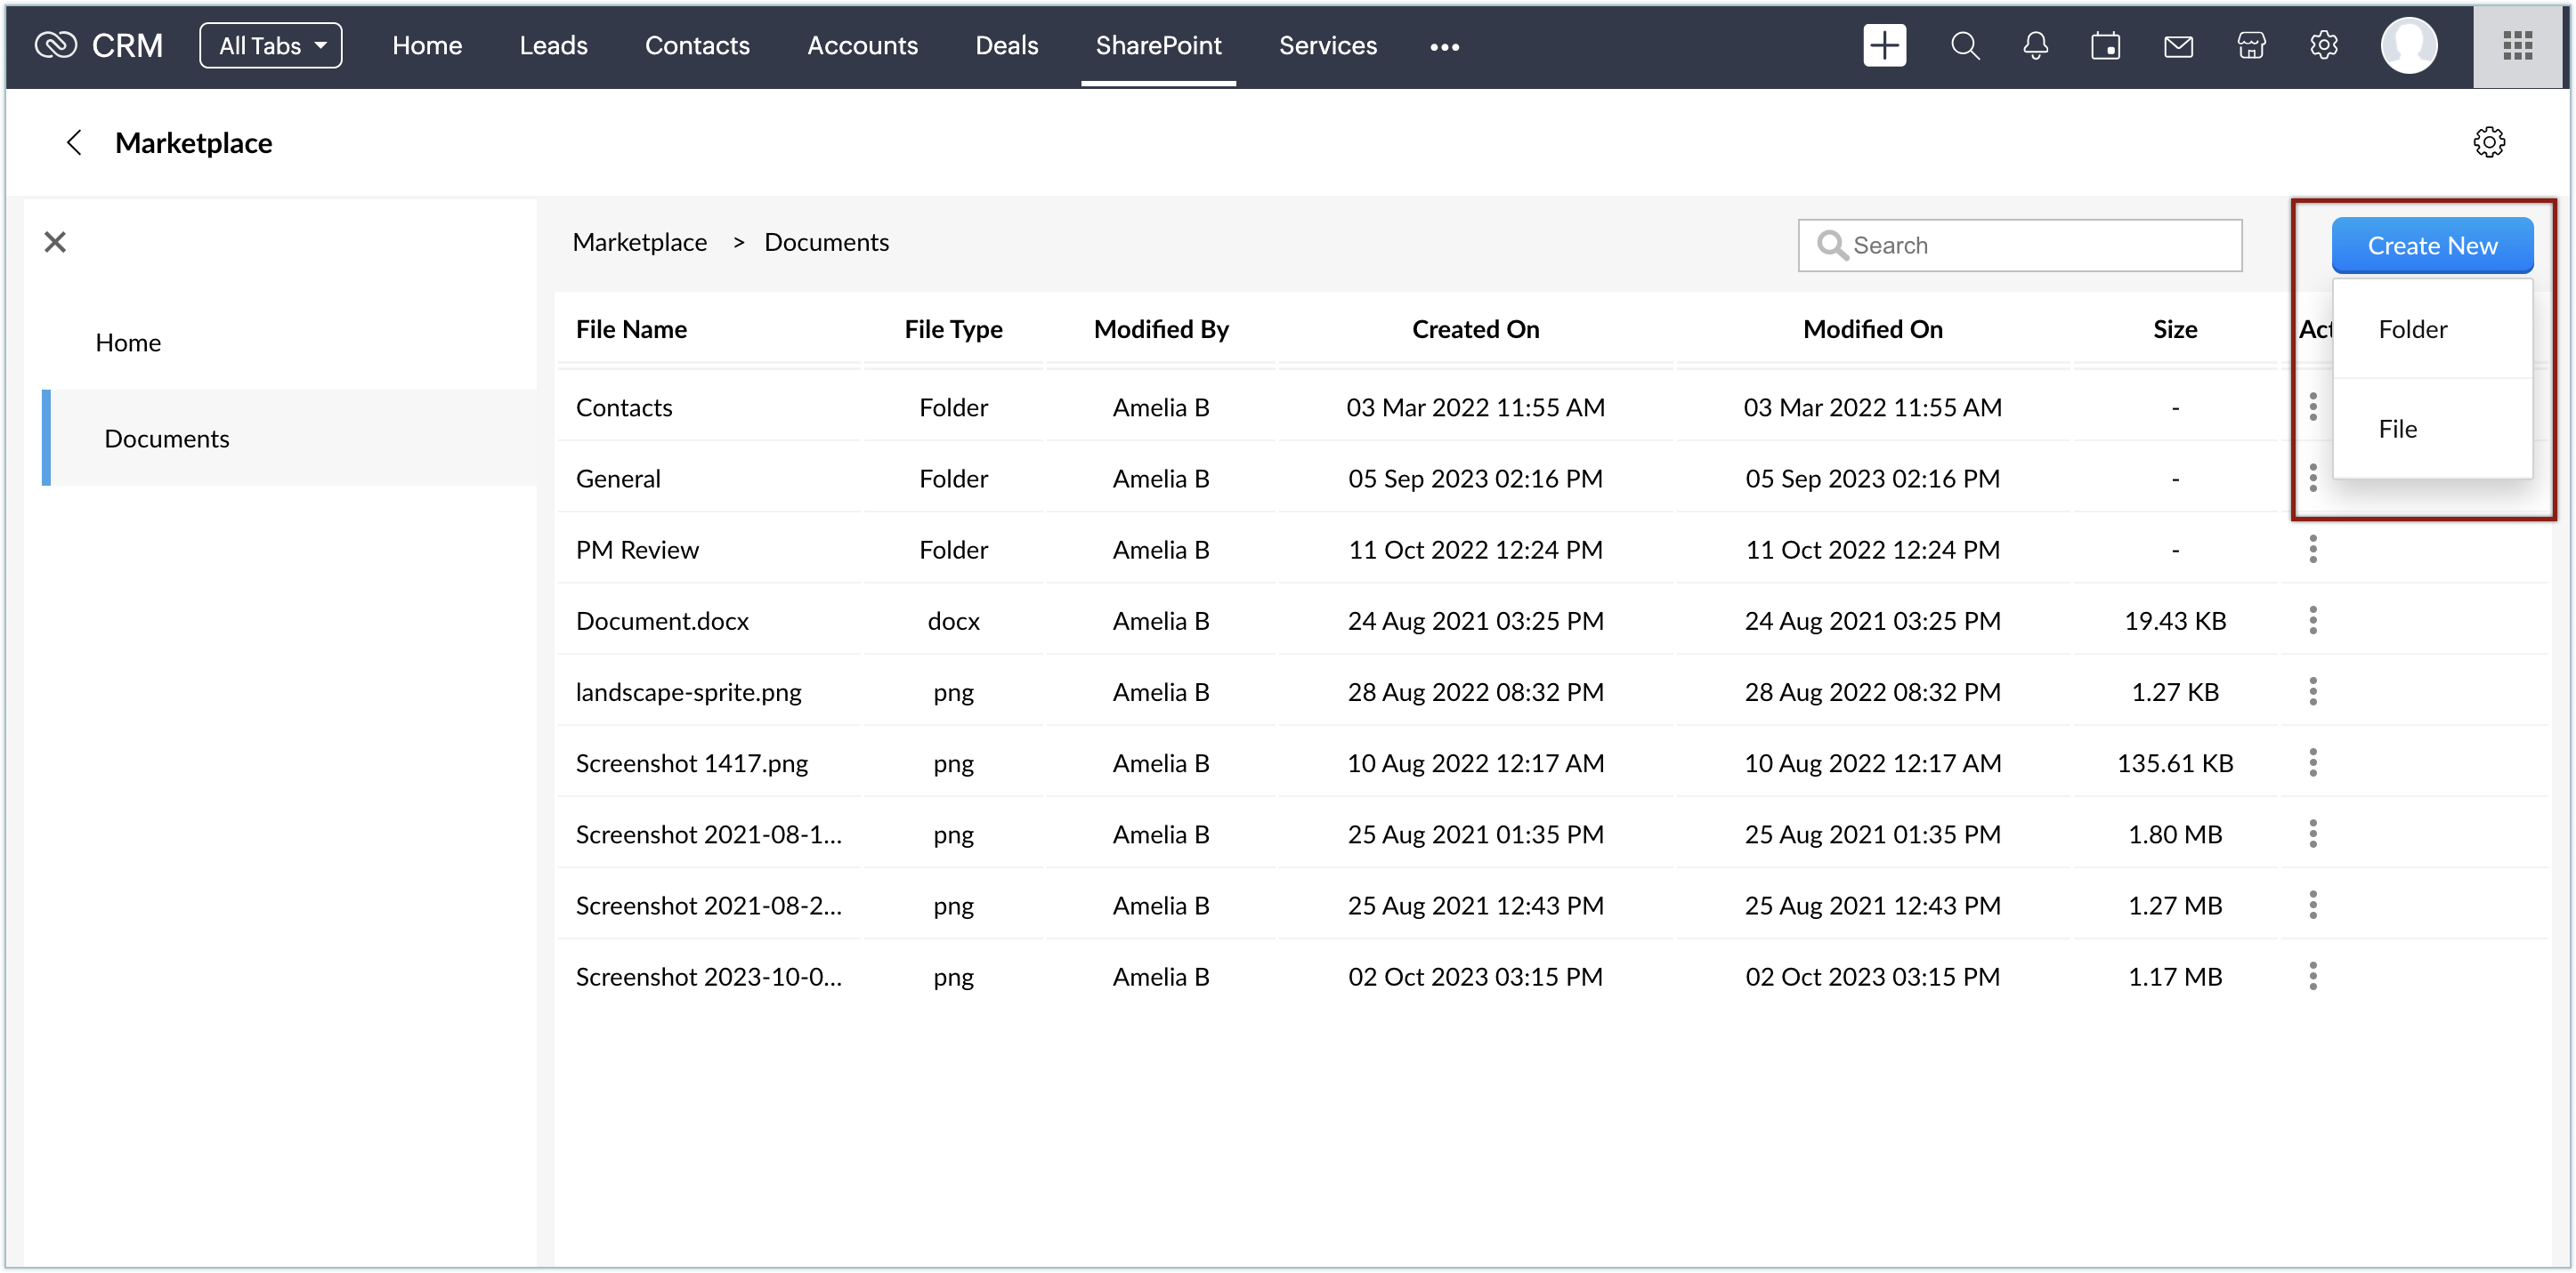Choose Folder from Create New menu
The width and height of the screenshot is (2576, 1273).
(x=2412, y=330)
